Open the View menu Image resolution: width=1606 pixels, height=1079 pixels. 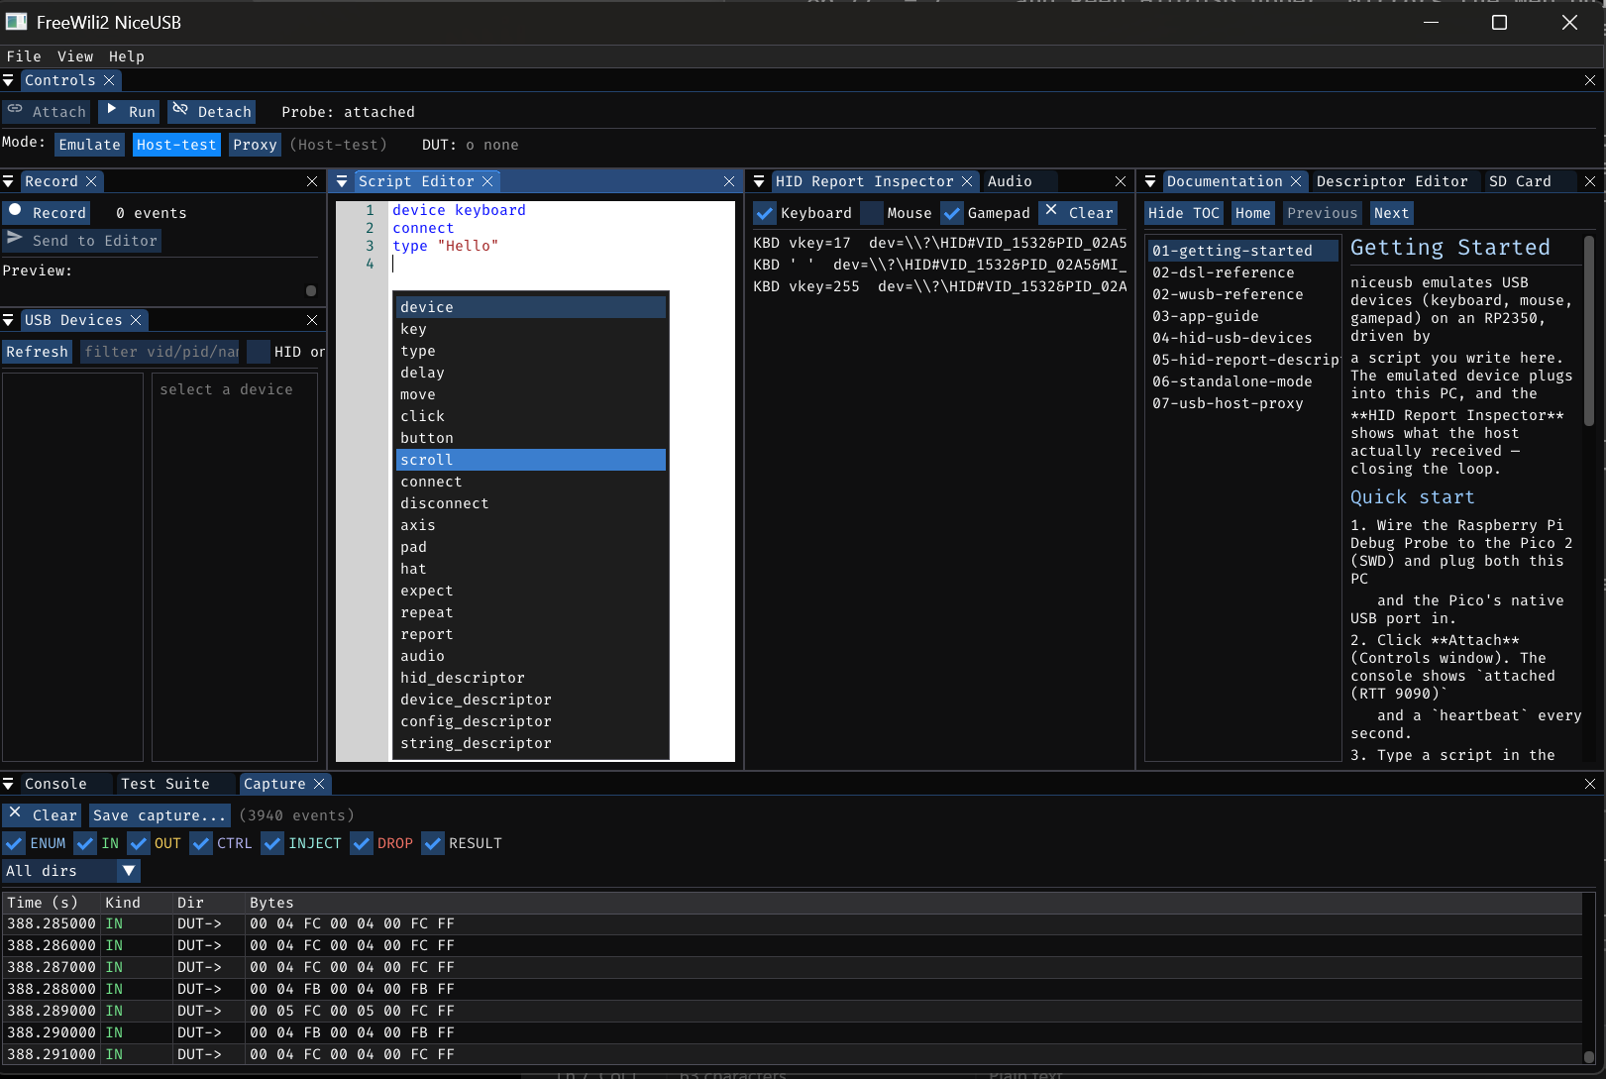coord(75,56)
